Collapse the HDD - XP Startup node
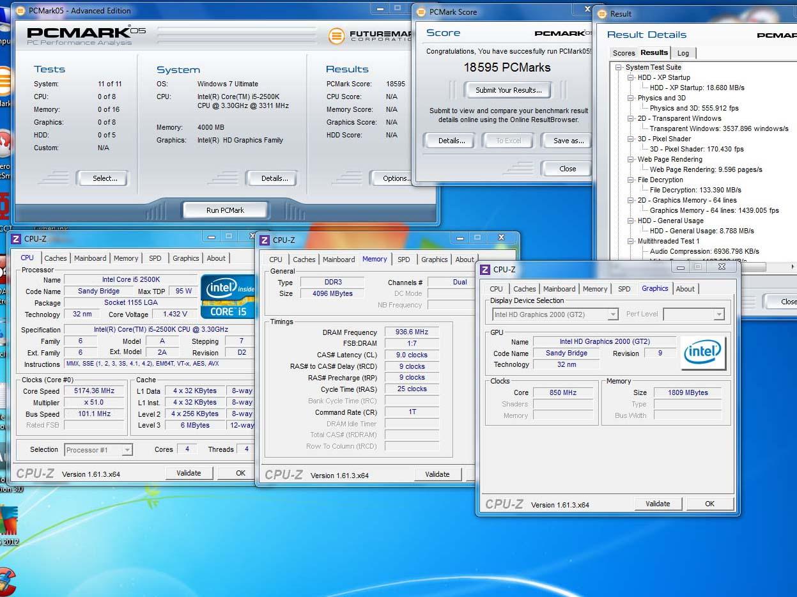797x597 pixels. click(x=631, y=77)
